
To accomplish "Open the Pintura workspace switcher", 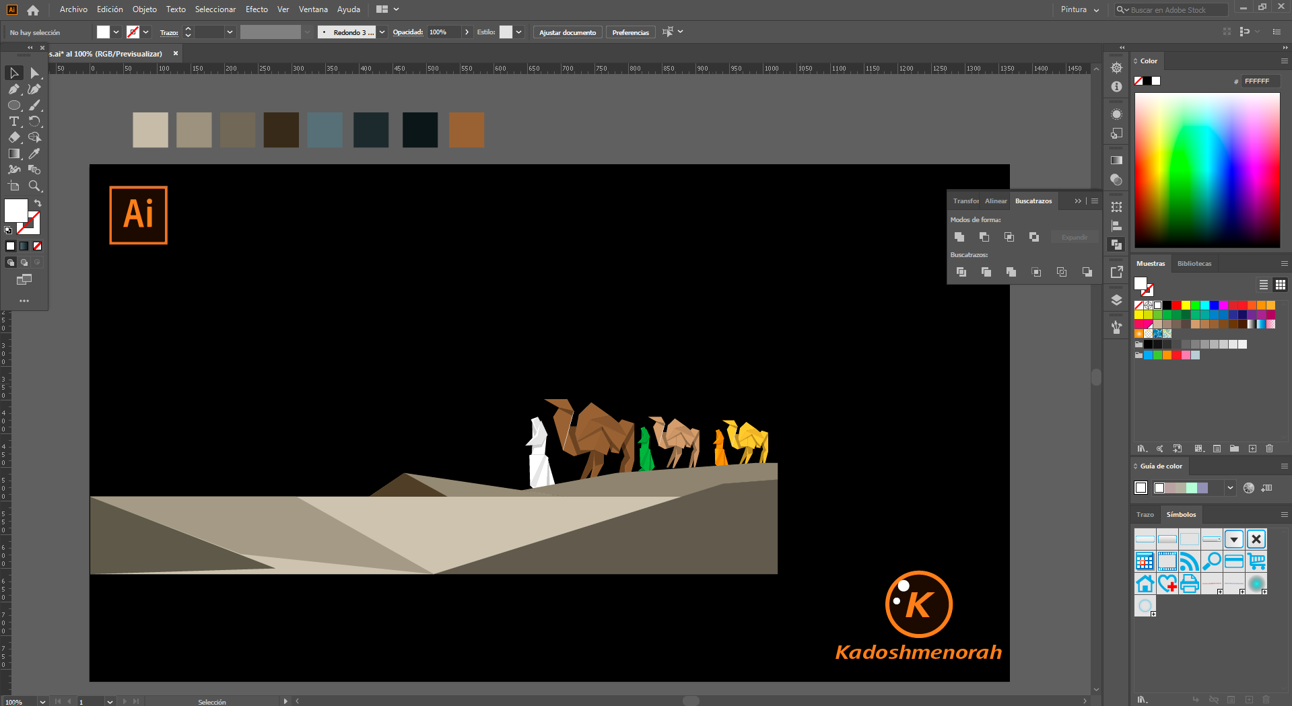I will tap(1080, 9).
